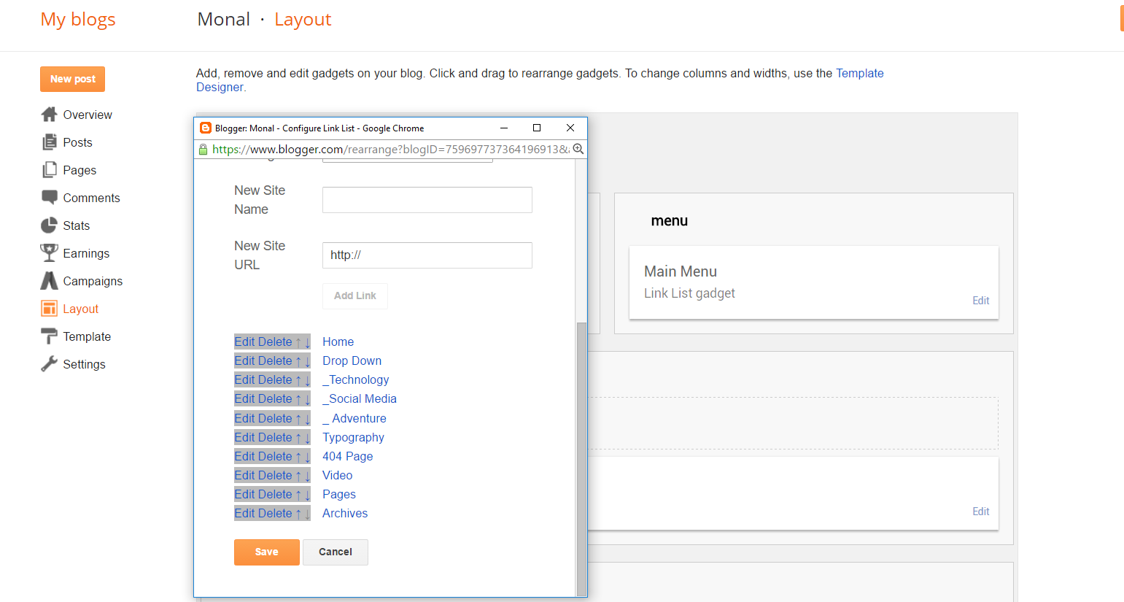Move Home link down with down arrow
Viewport: 1124px width, 602px height.
point(307,342)
